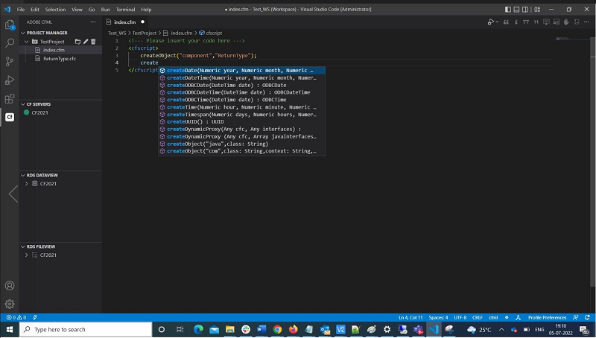Delete TestProject using the trash icon
The width and height of the screenshot is (596, 338).
93,42
